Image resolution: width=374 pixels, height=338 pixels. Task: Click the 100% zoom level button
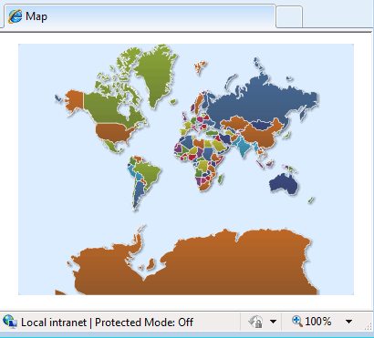pyautogui.click(x=318, y=322)
